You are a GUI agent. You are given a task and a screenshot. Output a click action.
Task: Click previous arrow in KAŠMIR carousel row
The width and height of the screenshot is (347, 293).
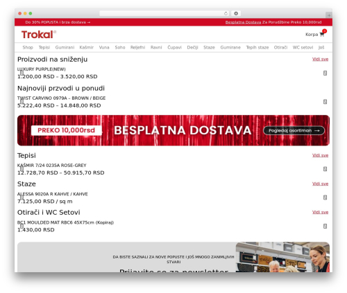coord(22,169)
